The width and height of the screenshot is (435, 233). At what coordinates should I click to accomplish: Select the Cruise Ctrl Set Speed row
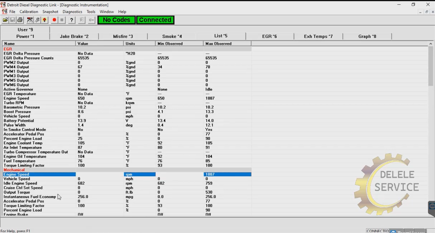point(127,188)
